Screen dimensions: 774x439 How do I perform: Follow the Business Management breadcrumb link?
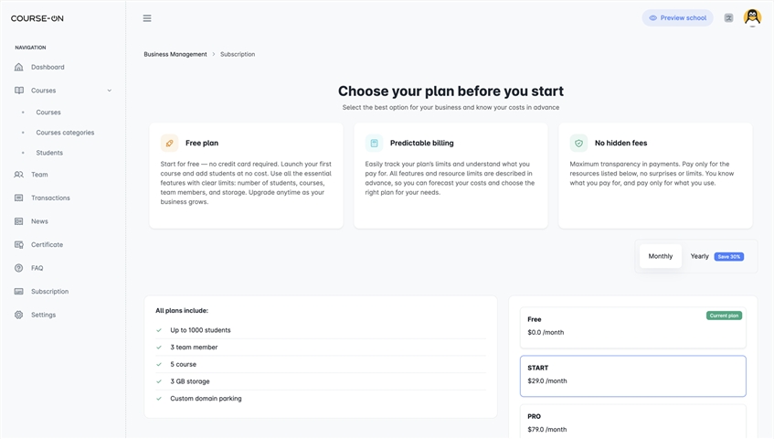tap(175, 54)
